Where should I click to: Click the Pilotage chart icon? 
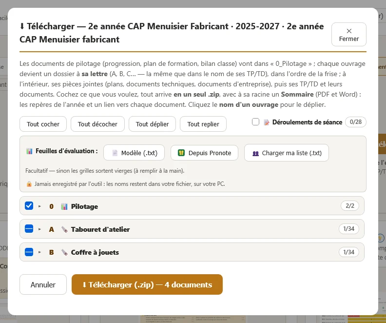click(64, 206)
